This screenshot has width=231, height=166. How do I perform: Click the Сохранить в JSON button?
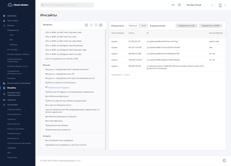pos(210,26)
